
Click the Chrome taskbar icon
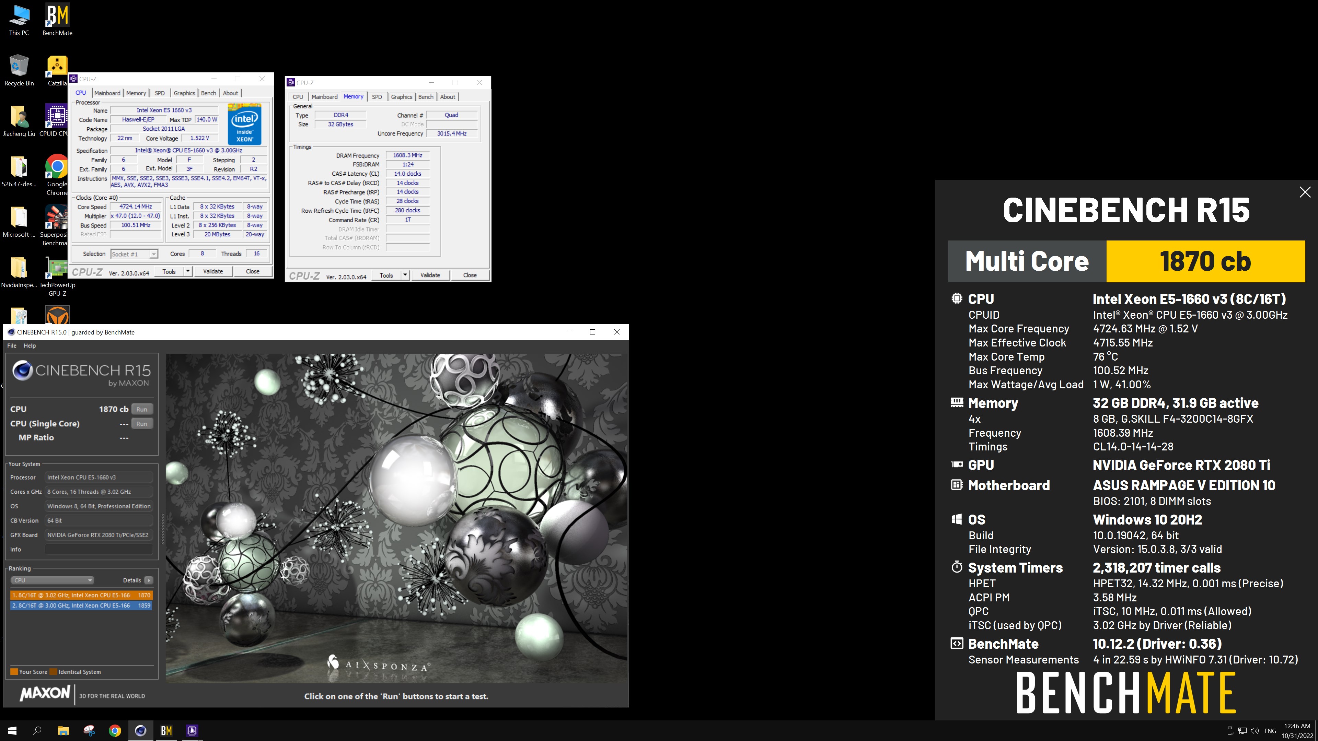(115, 731)
